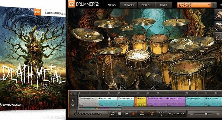Adjust the master volume slider
222x120 pixels.
pos(206,114)
